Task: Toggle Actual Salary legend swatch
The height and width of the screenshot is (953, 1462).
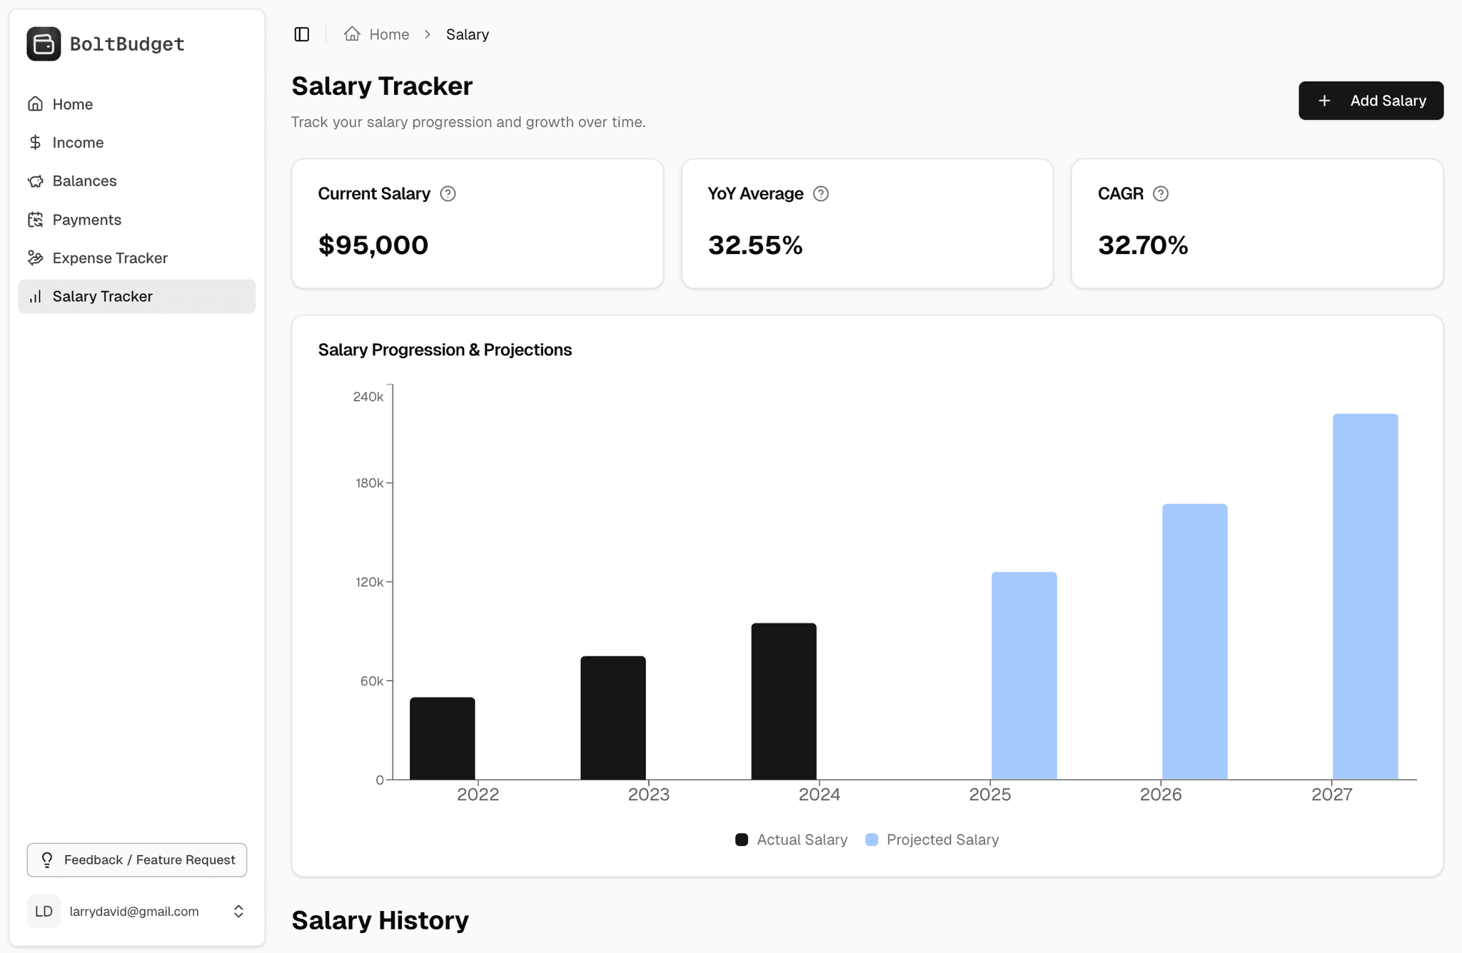Action: click(x=742, y=840)
